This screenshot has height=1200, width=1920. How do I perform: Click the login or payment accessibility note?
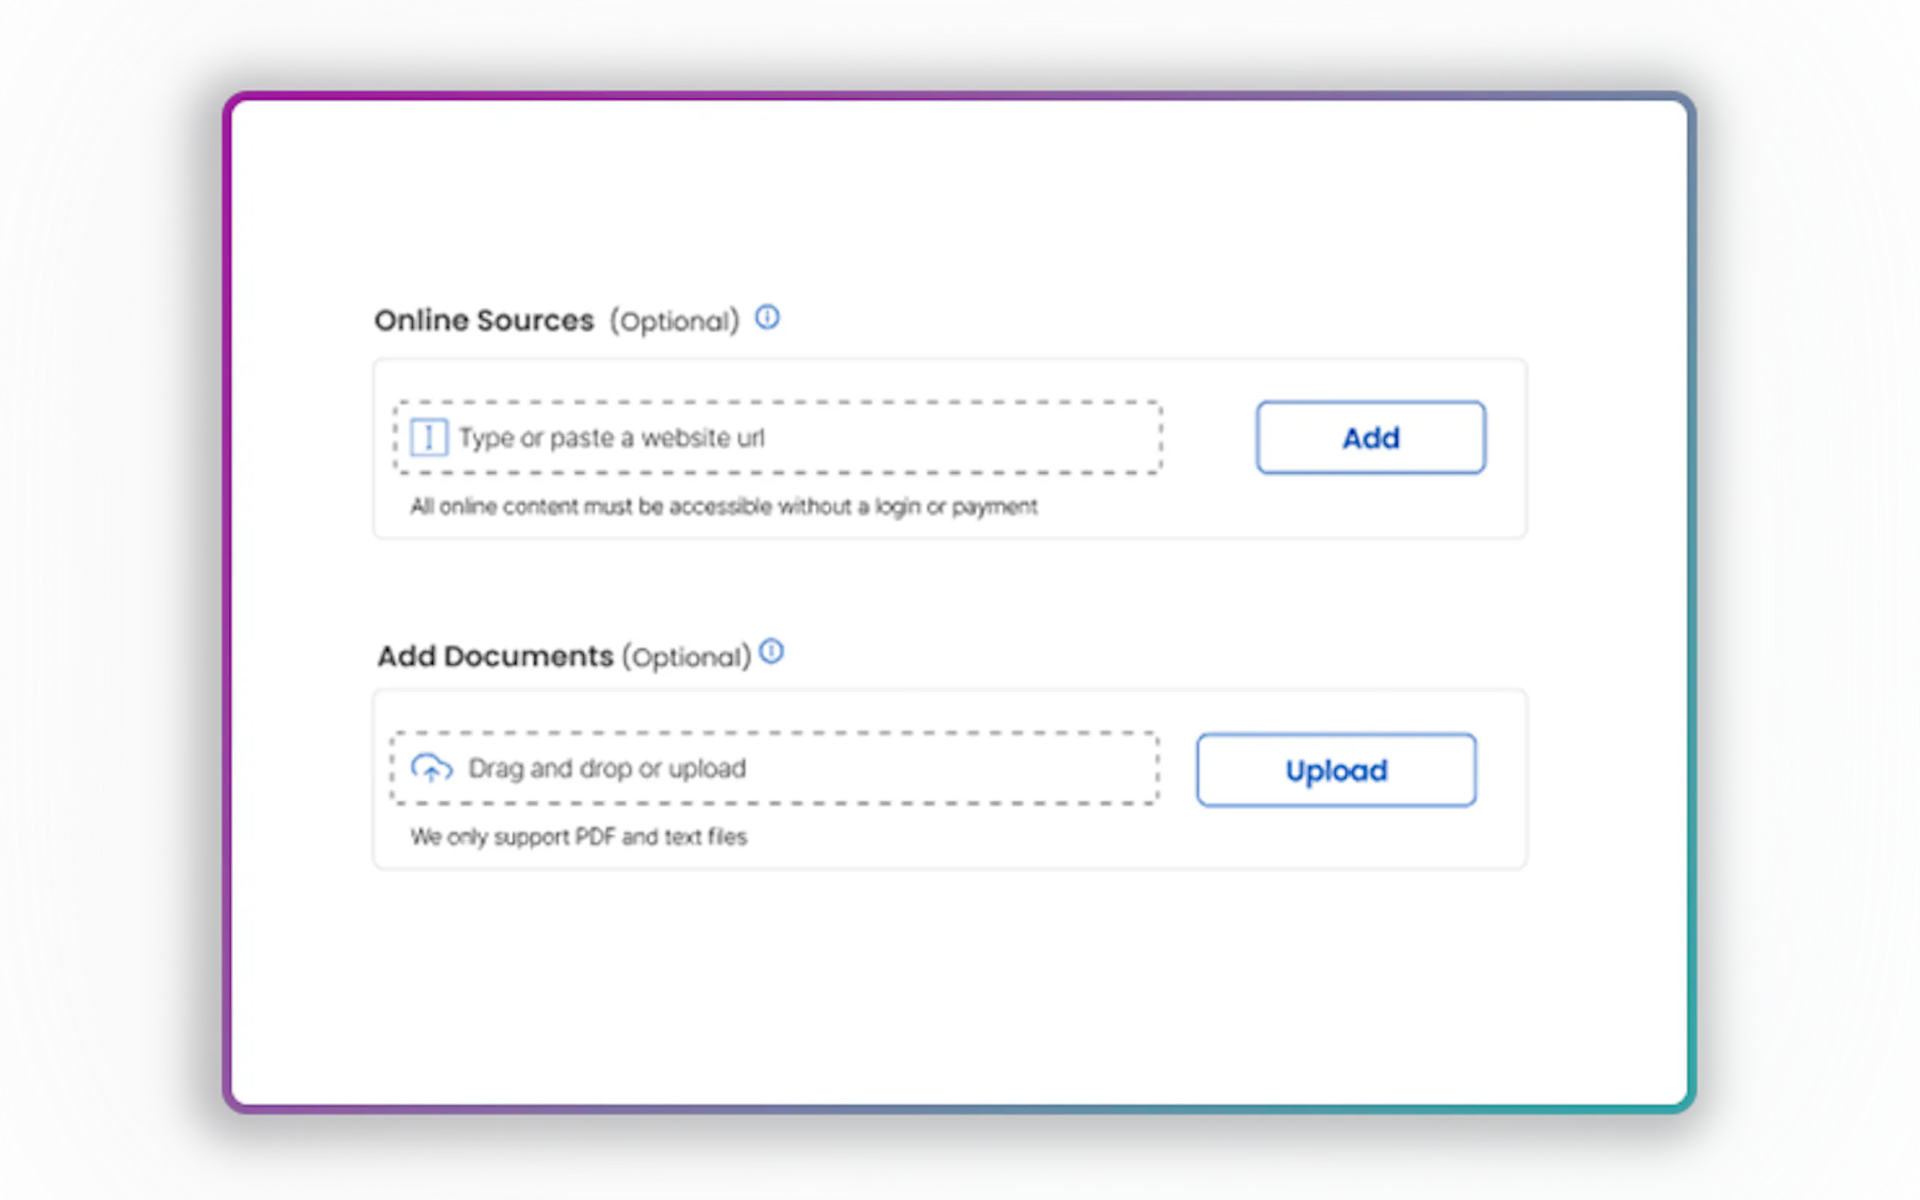[x=723, y=506]
